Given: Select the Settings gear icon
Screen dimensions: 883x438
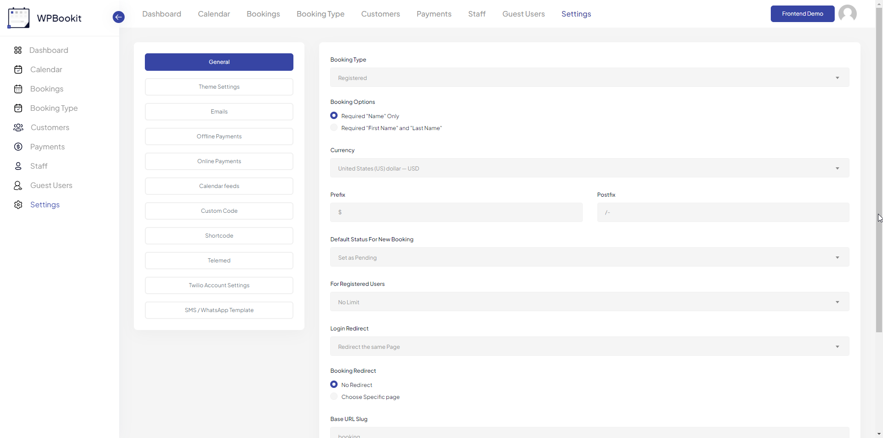Looking at the screenshot, I should click(18, 205).
